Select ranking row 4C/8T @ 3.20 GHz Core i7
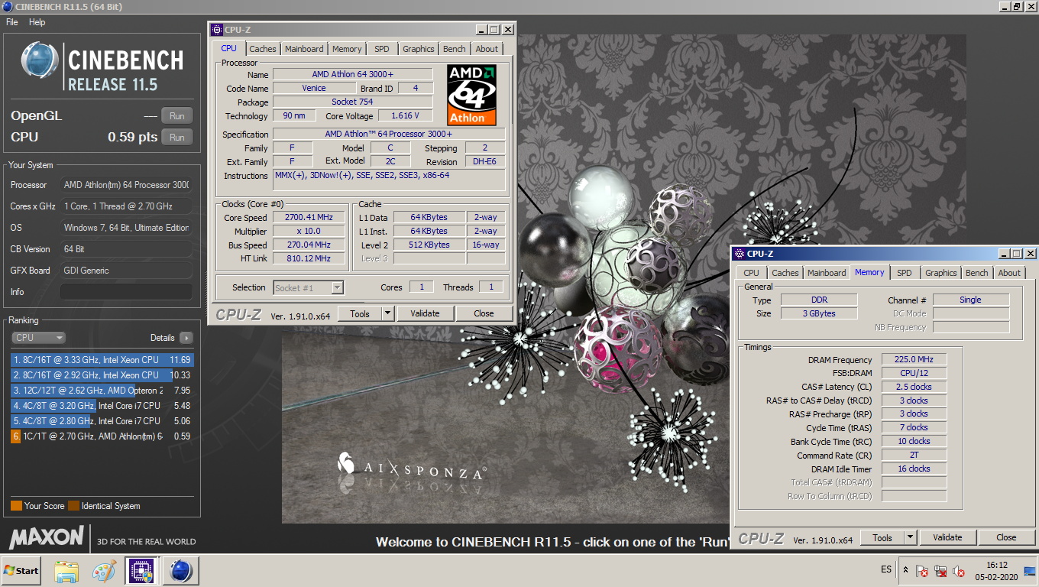Screen dimensions: 1039x587 click(102, 406)
